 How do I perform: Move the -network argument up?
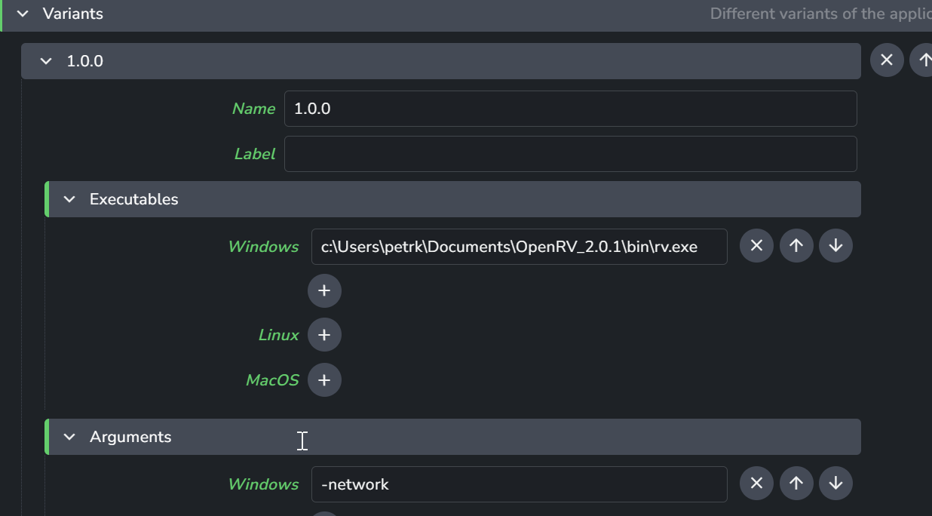tap(796, 484)
